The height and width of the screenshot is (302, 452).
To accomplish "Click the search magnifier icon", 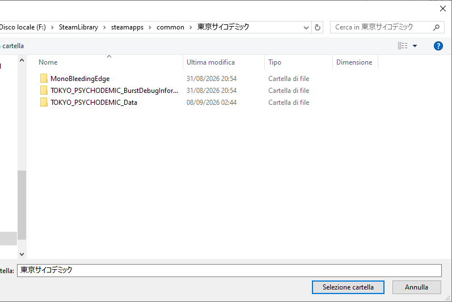I will point(436,27).
